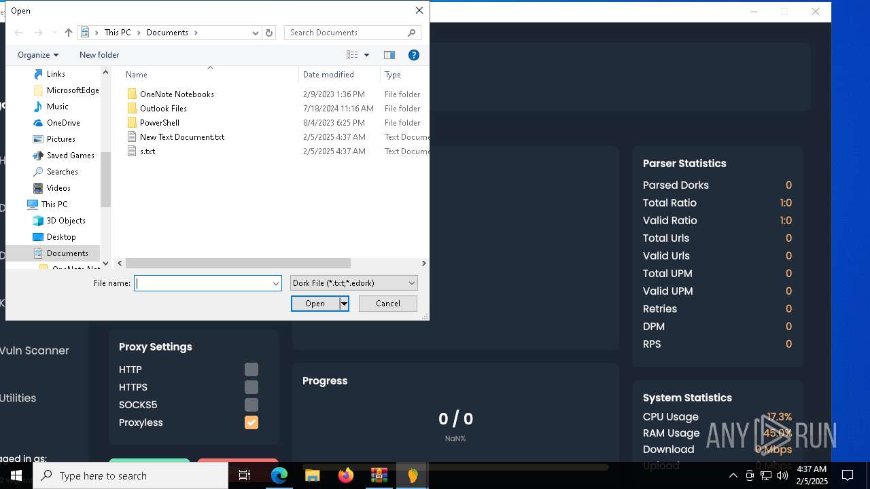
Task: Open Searches in the navigation pane
Action: 62,172
